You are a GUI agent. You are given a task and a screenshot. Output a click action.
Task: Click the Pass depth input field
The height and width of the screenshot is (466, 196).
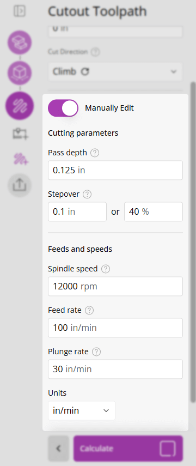(115, 170)
